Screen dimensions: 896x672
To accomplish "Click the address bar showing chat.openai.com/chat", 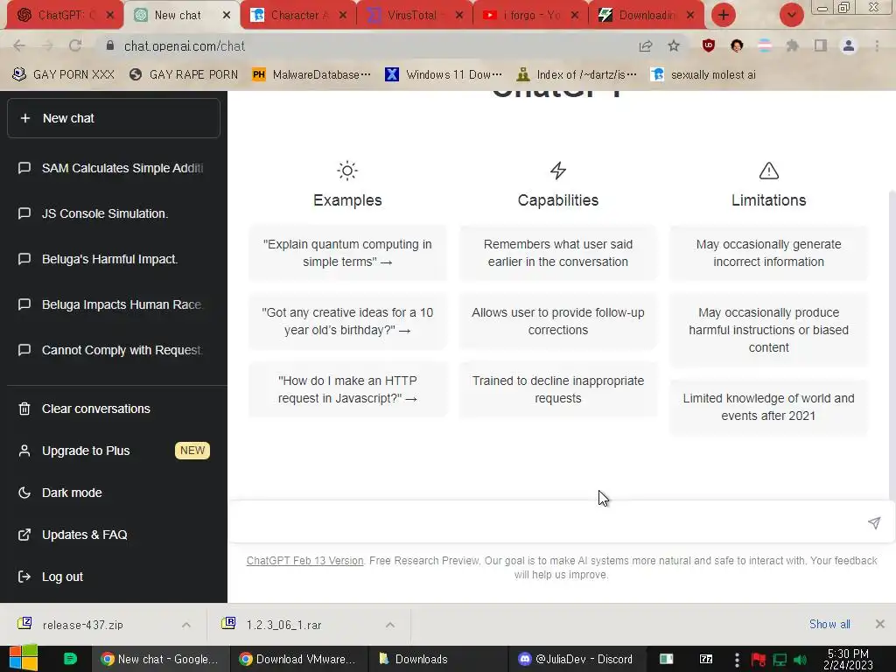I will [x=366, y=46].
